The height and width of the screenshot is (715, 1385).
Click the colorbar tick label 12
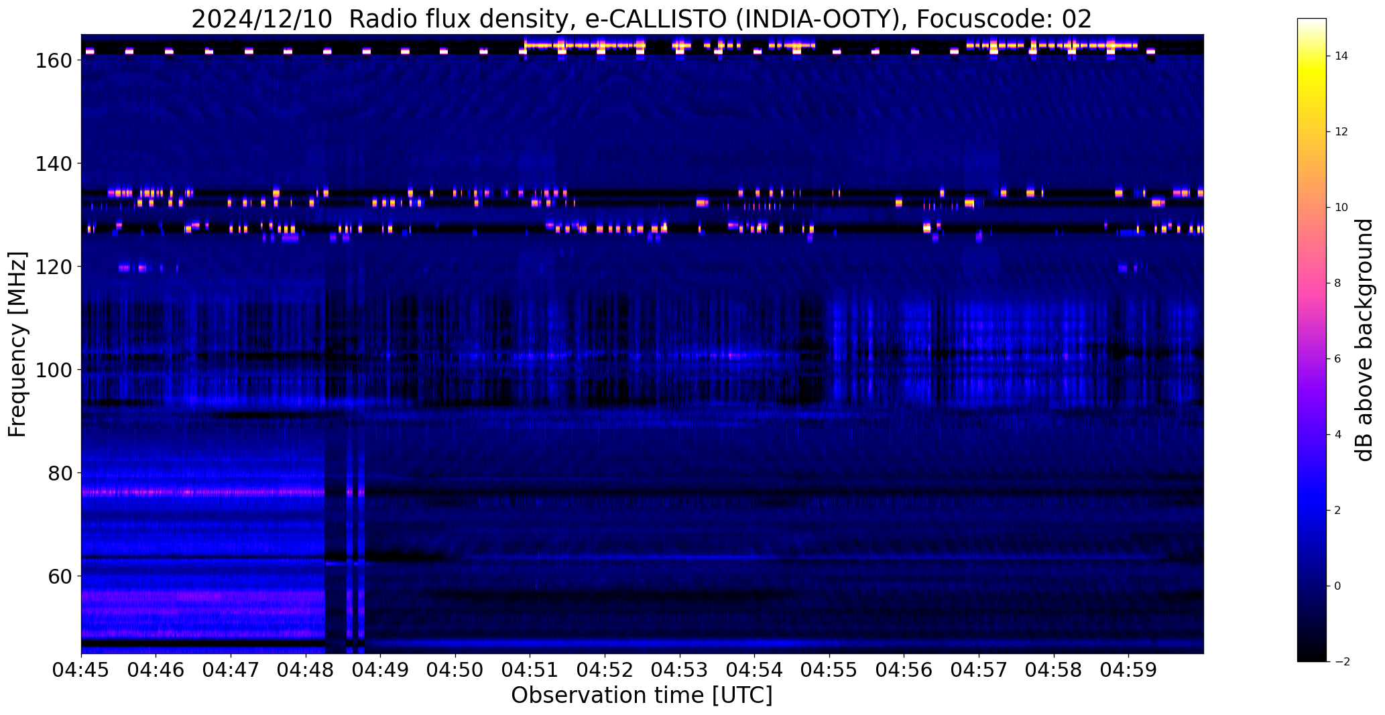coord(1341,132)
